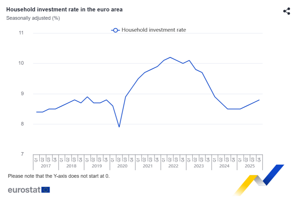Screen dimensions: 300x198
Task: Click the 2020 year label
Action: coord(122,166)
